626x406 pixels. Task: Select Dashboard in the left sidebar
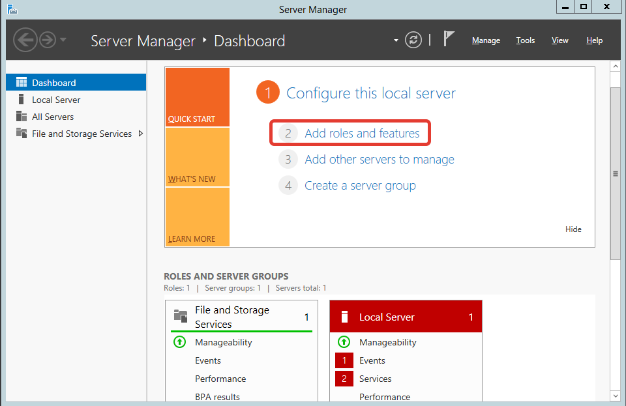tap(54, 83)
